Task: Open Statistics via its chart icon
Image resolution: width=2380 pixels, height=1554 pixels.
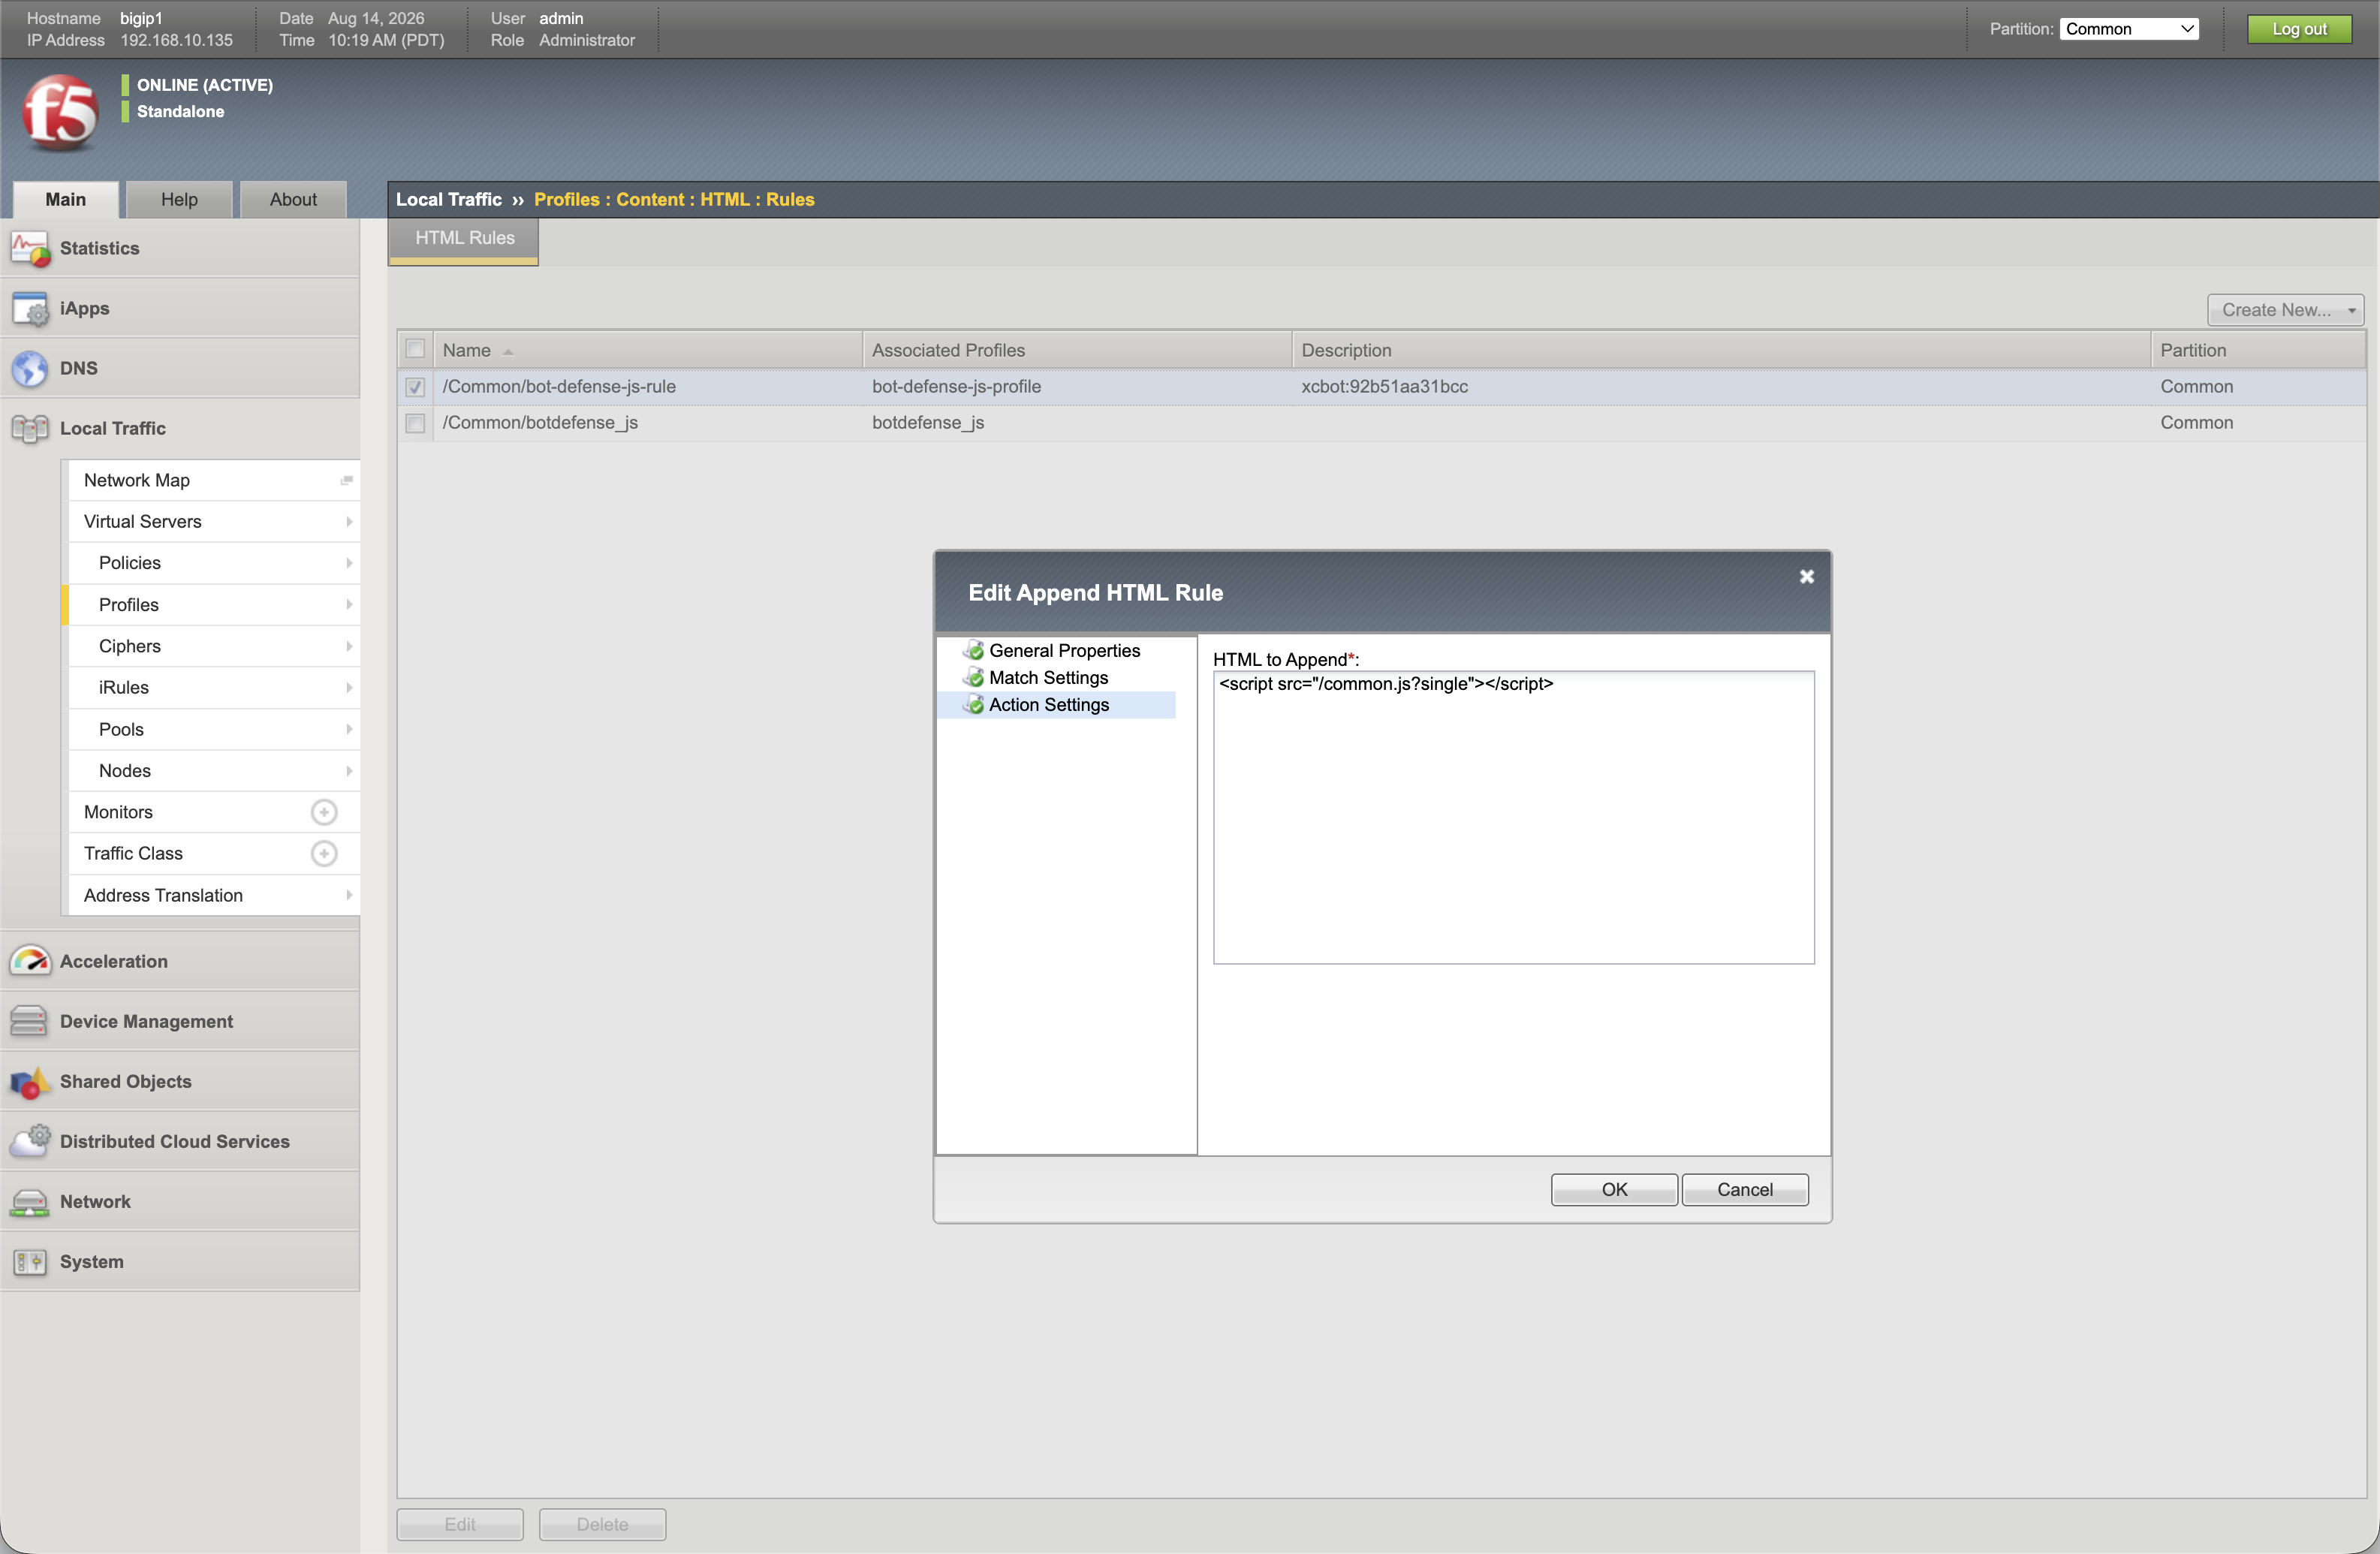Action: (x=30, y=249)
